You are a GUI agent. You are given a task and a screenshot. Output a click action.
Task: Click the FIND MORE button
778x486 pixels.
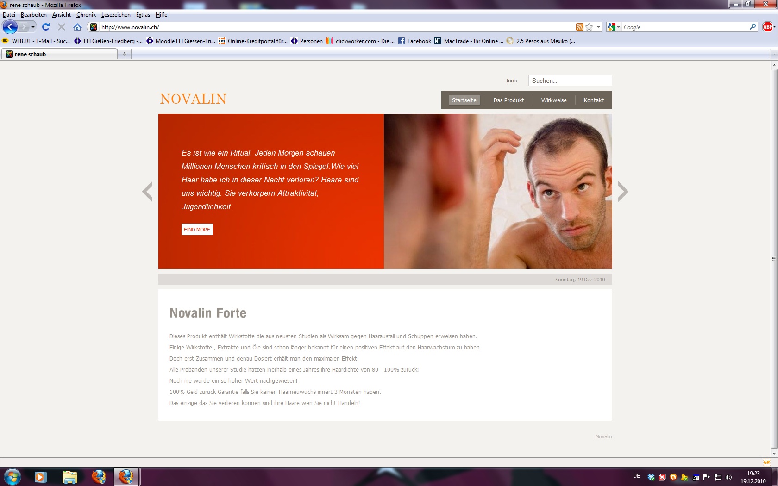click(197, 230)
